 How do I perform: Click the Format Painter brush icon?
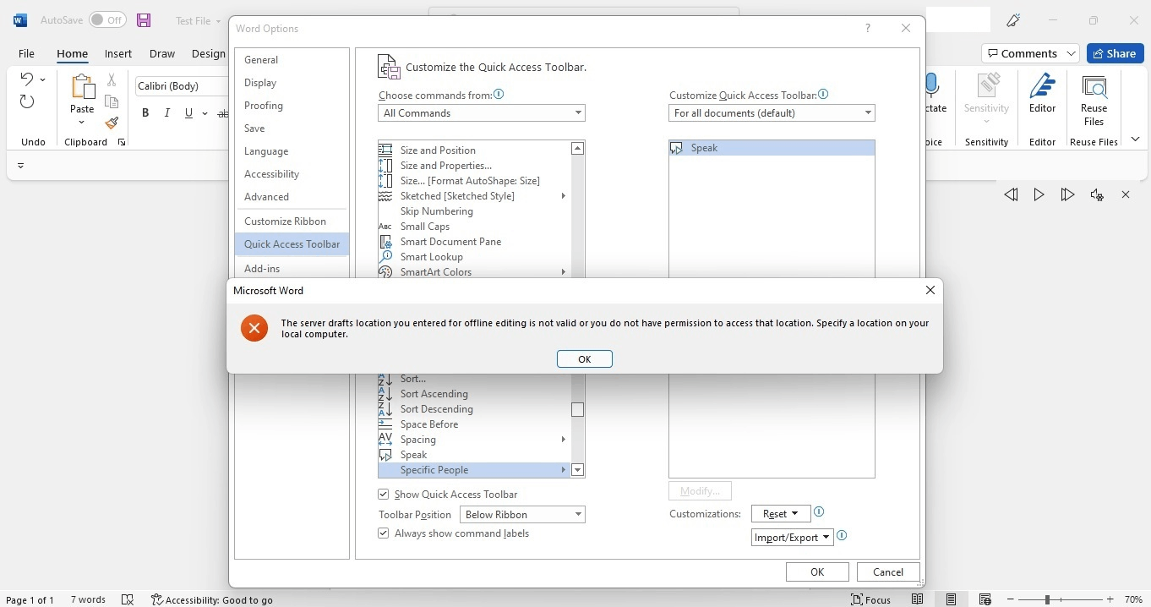[112, 123]
